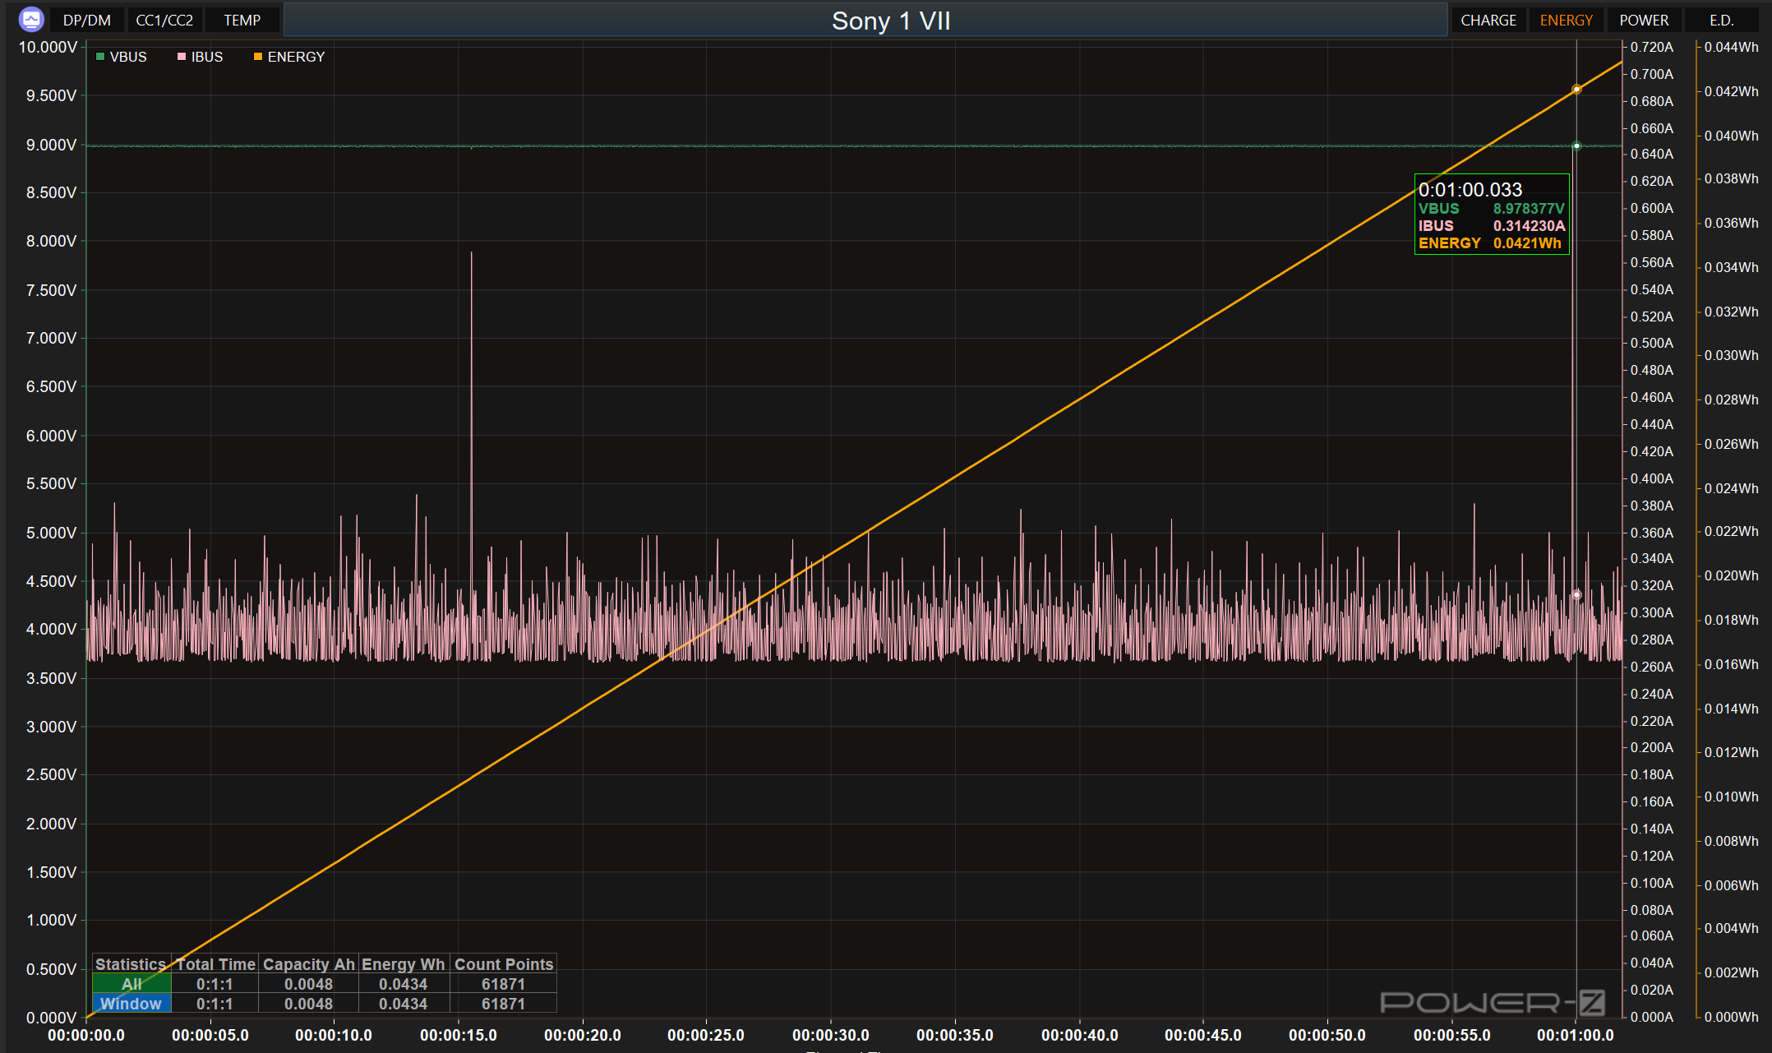Click the Statistics table header
This screenshot has width=1772, height=1053.
131,964
